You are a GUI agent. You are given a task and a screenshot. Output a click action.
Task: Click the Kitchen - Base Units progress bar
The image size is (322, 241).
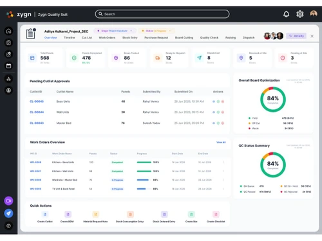coord(144,163)
